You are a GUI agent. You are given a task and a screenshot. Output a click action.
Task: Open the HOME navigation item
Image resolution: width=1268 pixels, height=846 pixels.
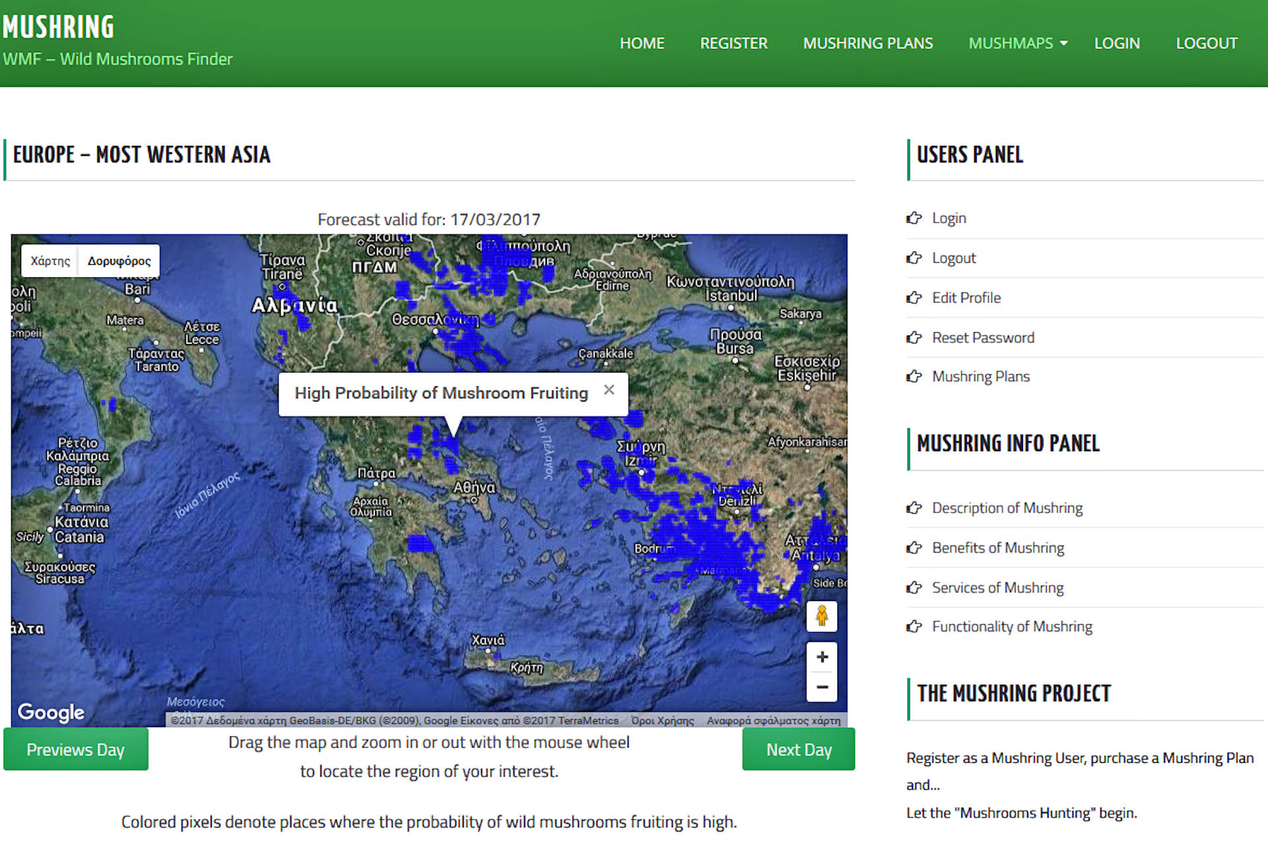(x=642, y=44)
